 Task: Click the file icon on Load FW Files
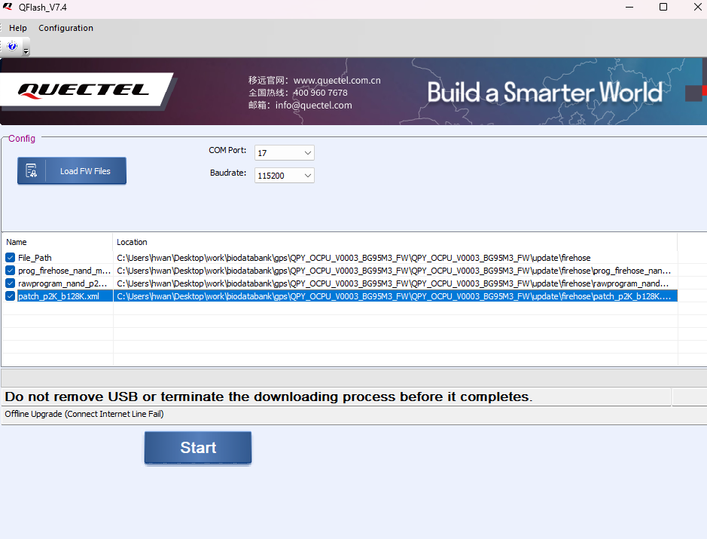point(32,171)
